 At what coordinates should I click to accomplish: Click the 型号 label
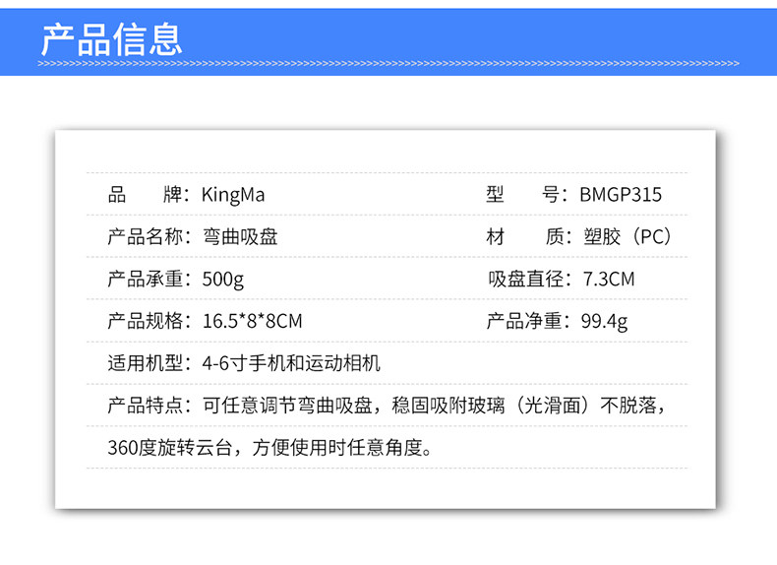[x=523, y=195]
